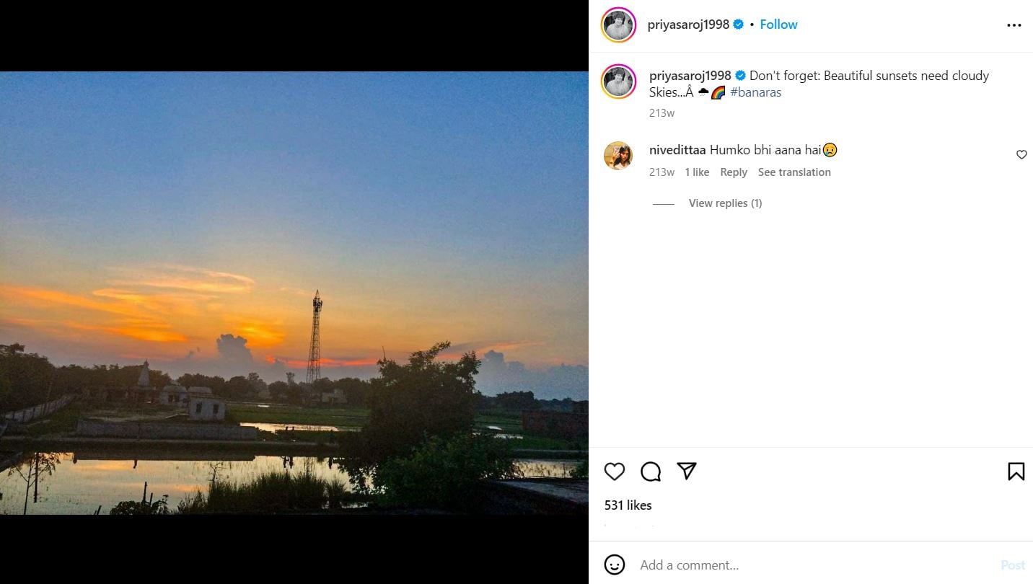Open the emoji picker smiley icon
This screenshot has height=584, width=1033.
615,565
